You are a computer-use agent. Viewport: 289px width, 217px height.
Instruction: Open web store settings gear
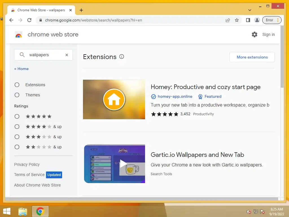tap(255, 34)
